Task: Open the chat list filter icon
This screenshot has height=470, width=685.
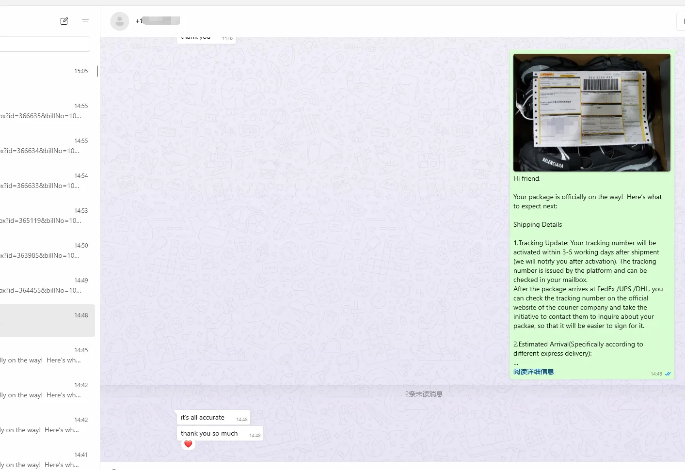Action: tap(85, 21)
